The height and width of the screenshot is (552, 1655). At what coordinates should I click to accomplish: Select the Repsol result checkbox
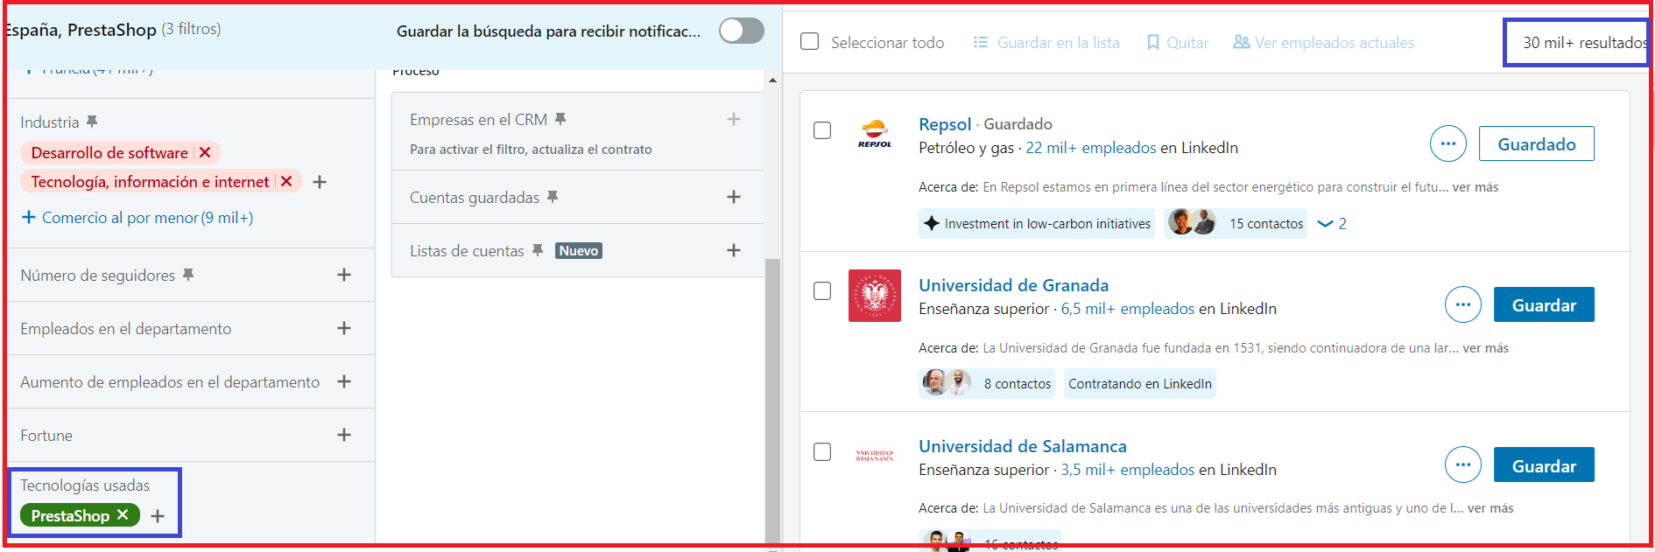pos(822,130)
